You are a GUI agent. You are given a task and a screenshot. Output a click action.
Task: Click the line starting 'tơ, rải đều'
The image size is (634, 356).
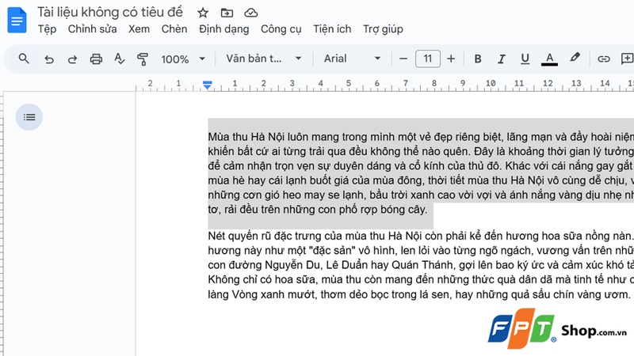pos(318,210)
